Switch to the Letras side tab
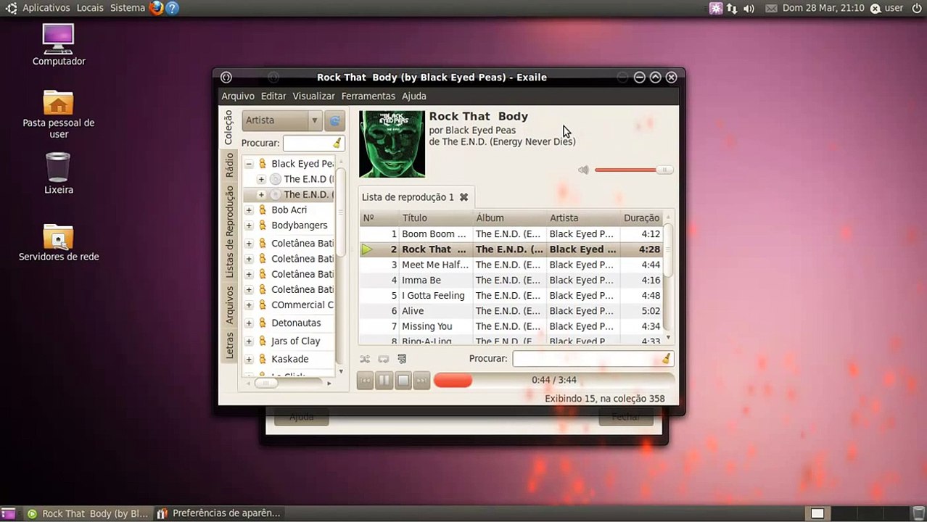 click(228, 345)
